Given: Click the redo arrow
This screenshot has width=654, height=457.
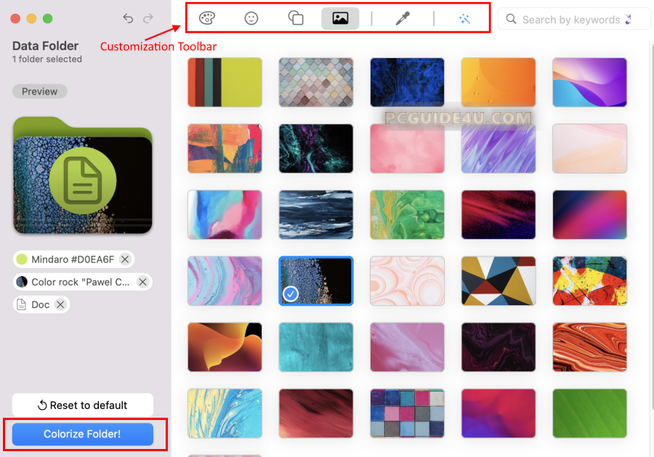Looking at the screenshot, I should point(148,18).
